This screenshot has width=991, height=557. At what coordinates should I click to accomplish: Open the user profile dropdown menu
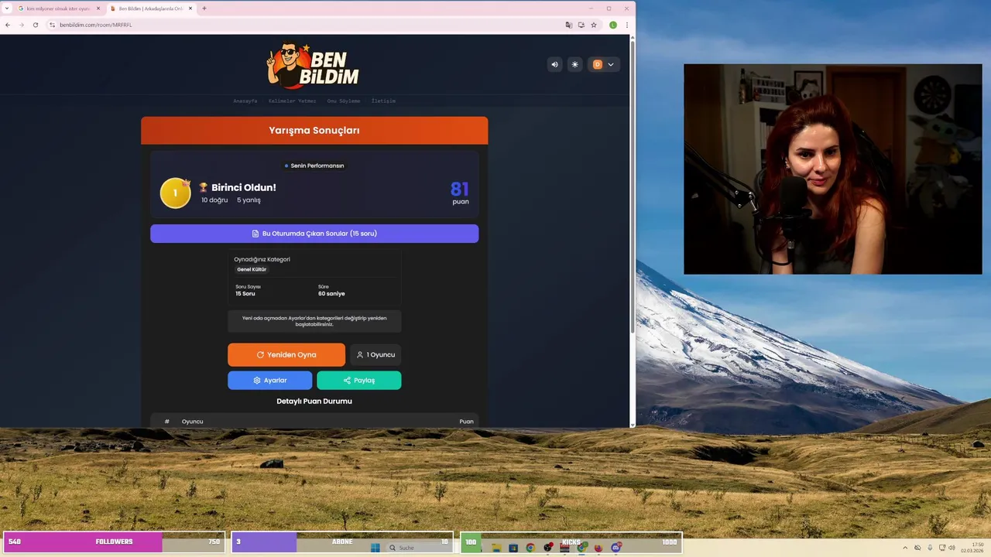pos(604,64)
